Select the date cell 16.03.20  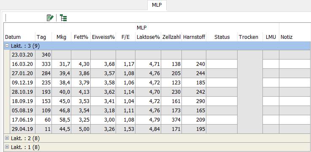click(x=23, y=64)
